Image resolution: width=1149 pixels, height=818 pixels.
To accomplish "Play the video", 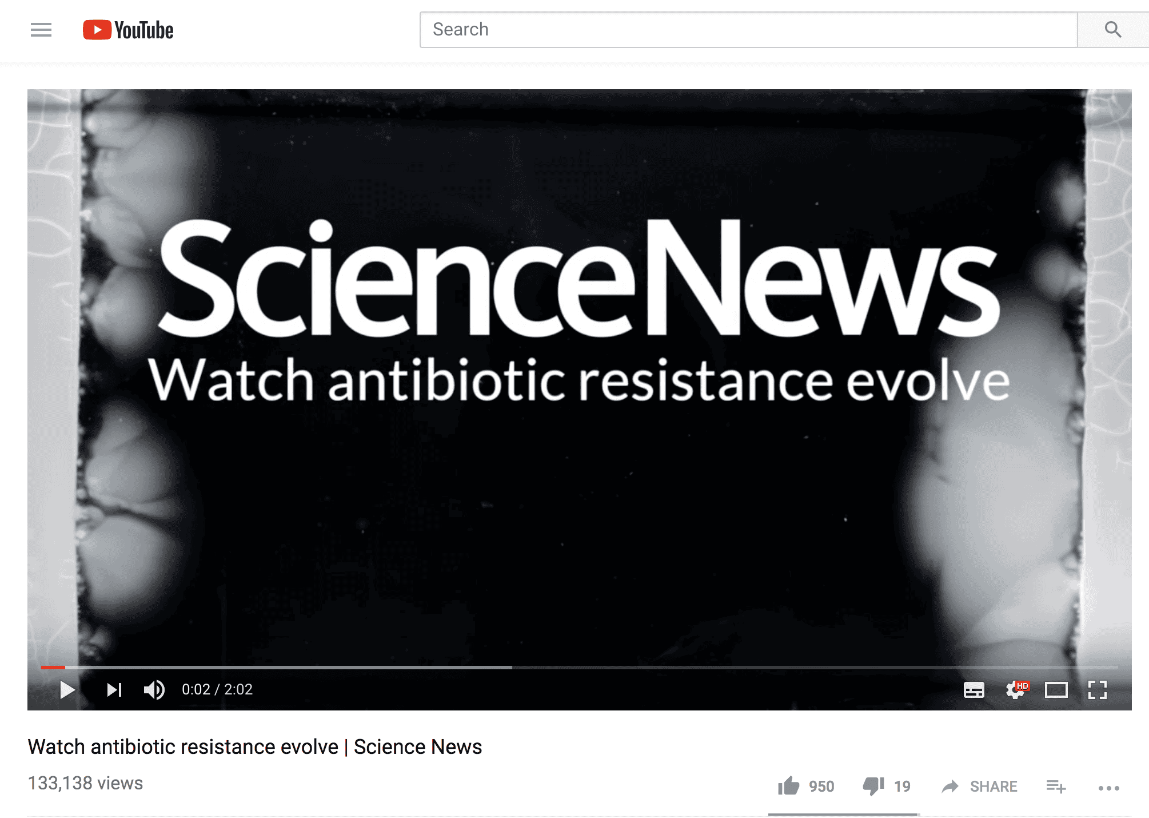I will click(x=67, y=690).
